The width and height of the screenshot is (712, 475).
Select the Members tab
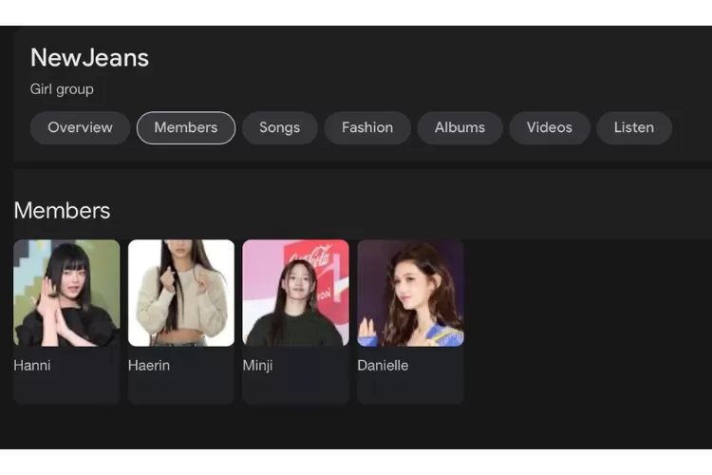(x=186, y=127)
